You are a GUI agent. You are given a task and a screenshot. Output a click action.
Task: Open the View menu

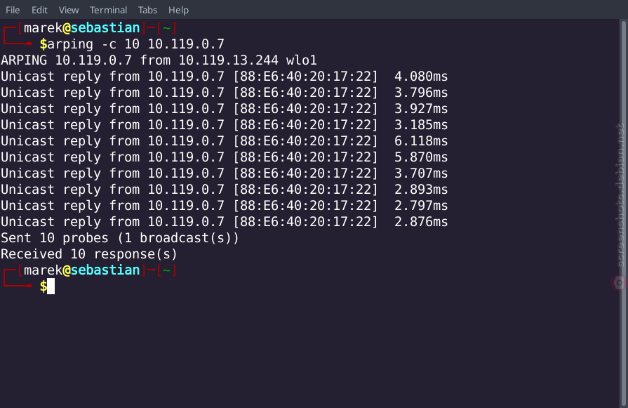point(69,10)
